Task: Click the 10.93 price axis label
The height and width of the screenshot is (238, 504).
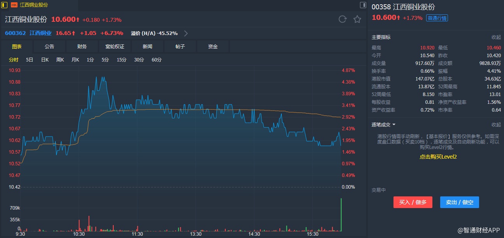Action: point(14,70)
